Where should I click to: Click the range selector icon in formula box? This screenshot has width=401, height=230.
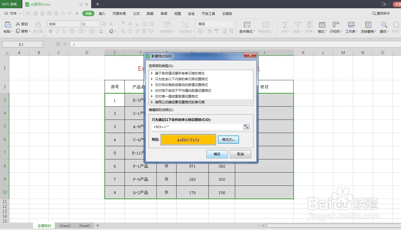pyautogui.click(x=246, y=127)
